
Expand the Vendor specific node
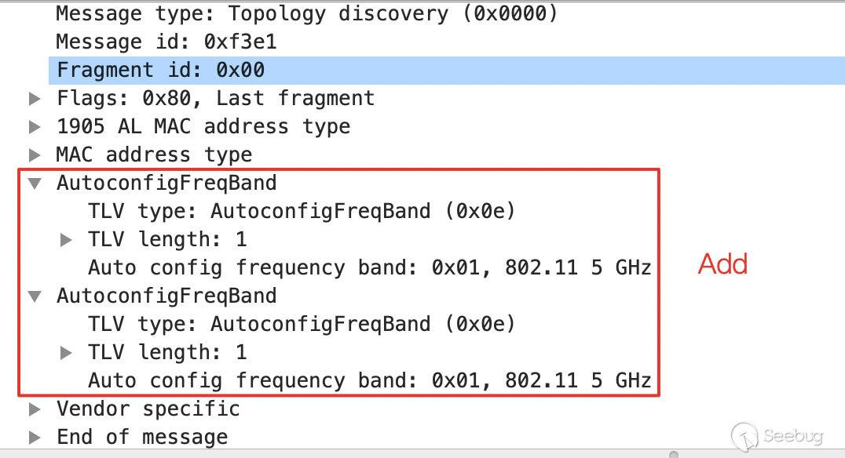[x=34, y=409]
